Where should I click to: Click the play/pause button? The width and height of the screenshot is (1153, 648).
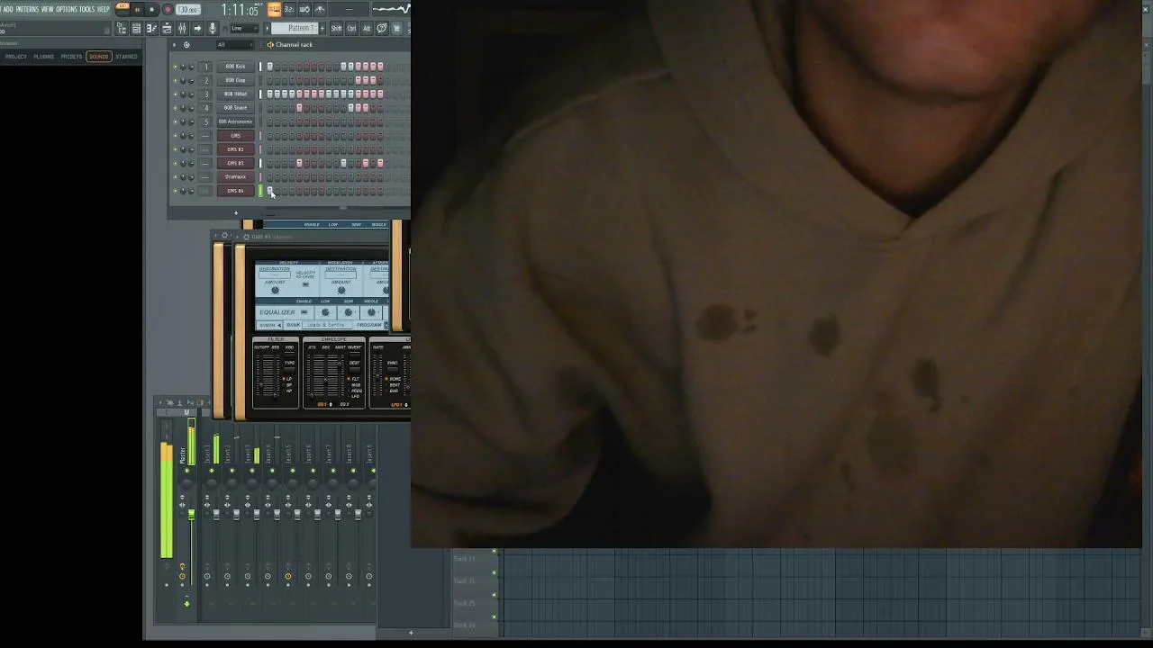click(137, 10)
